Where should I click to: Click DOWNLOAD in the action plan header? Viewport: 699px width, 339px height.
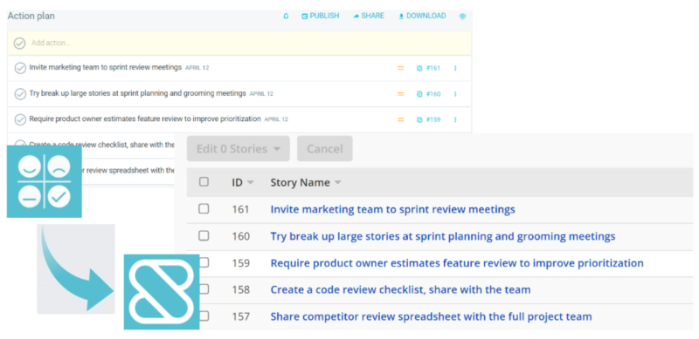[422, 16]
